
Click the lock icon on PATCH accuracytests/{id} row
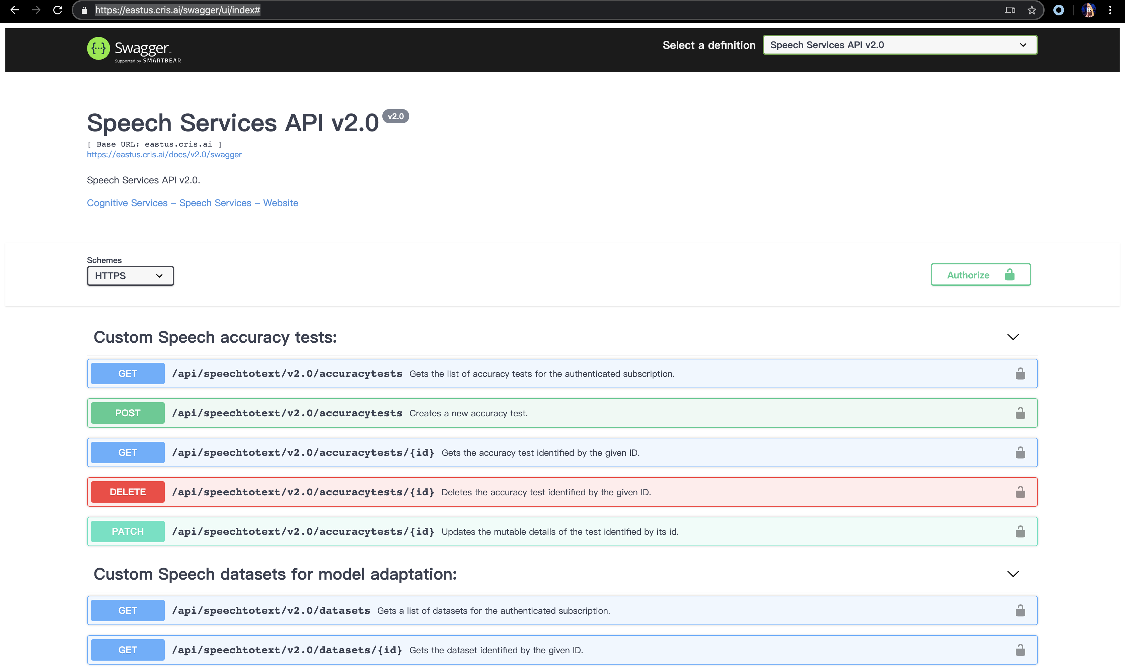coord(1020,531)
